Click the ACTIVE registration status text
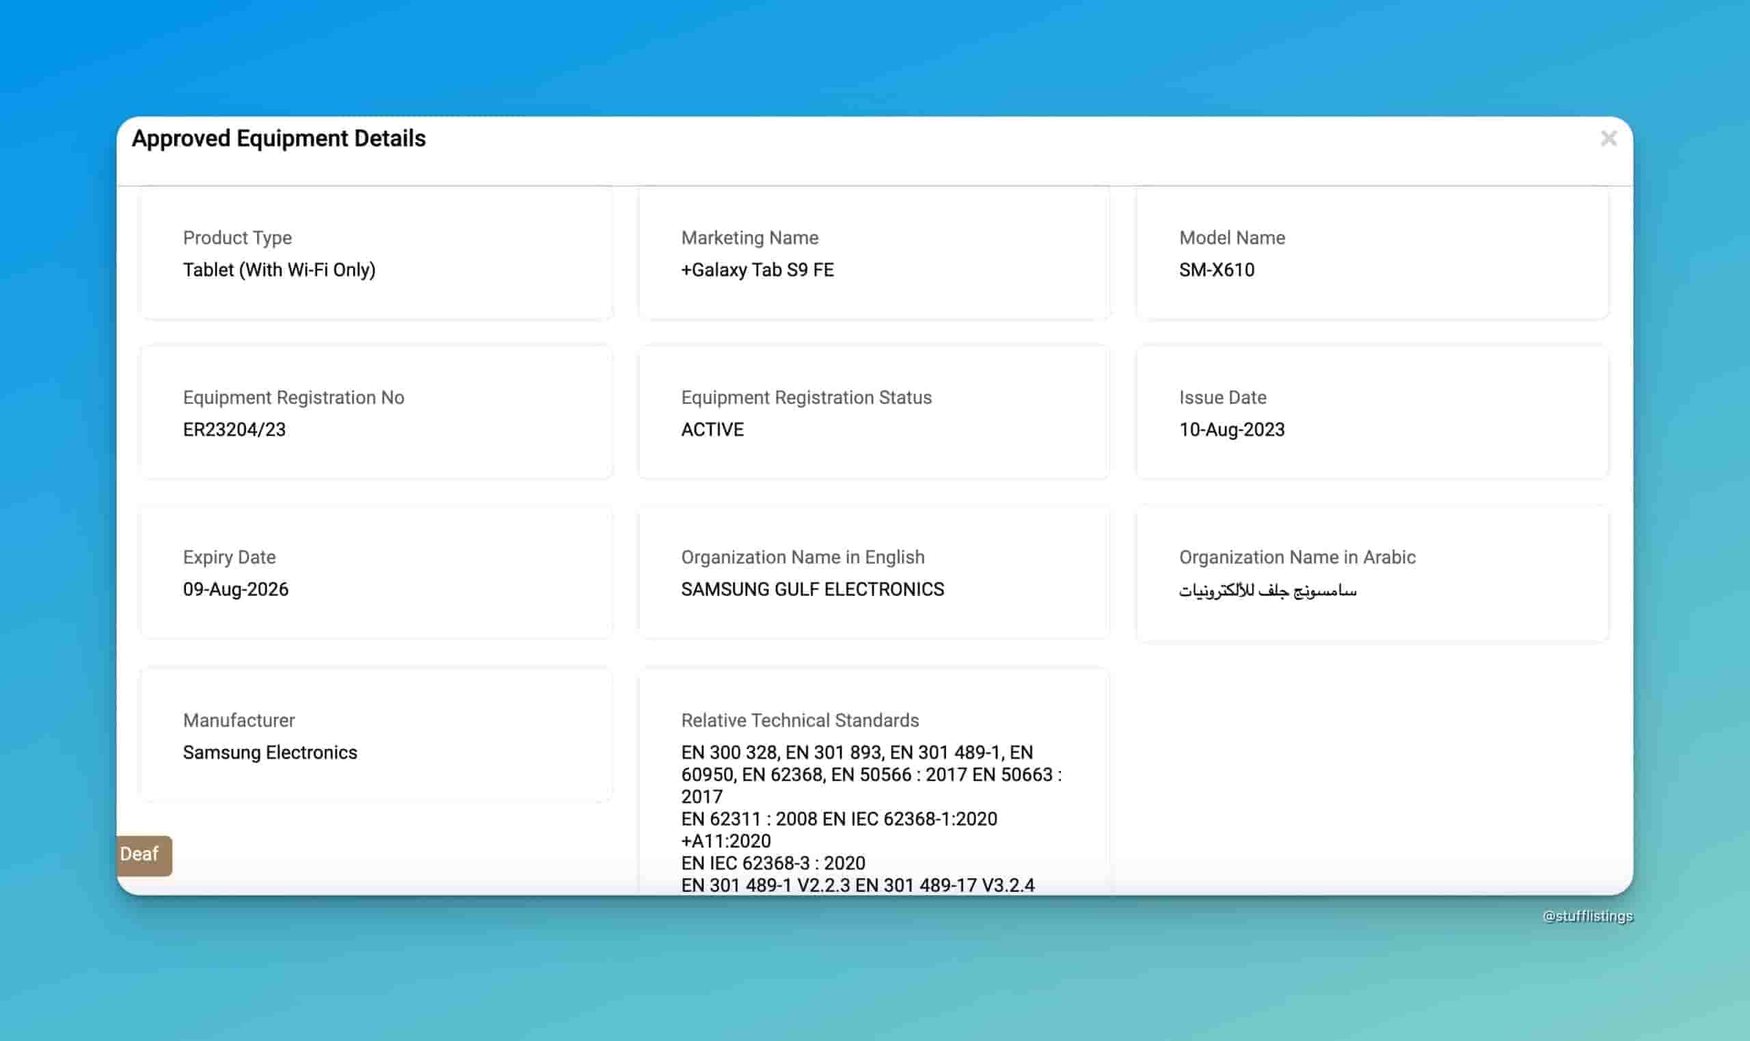 pos(712,429)
